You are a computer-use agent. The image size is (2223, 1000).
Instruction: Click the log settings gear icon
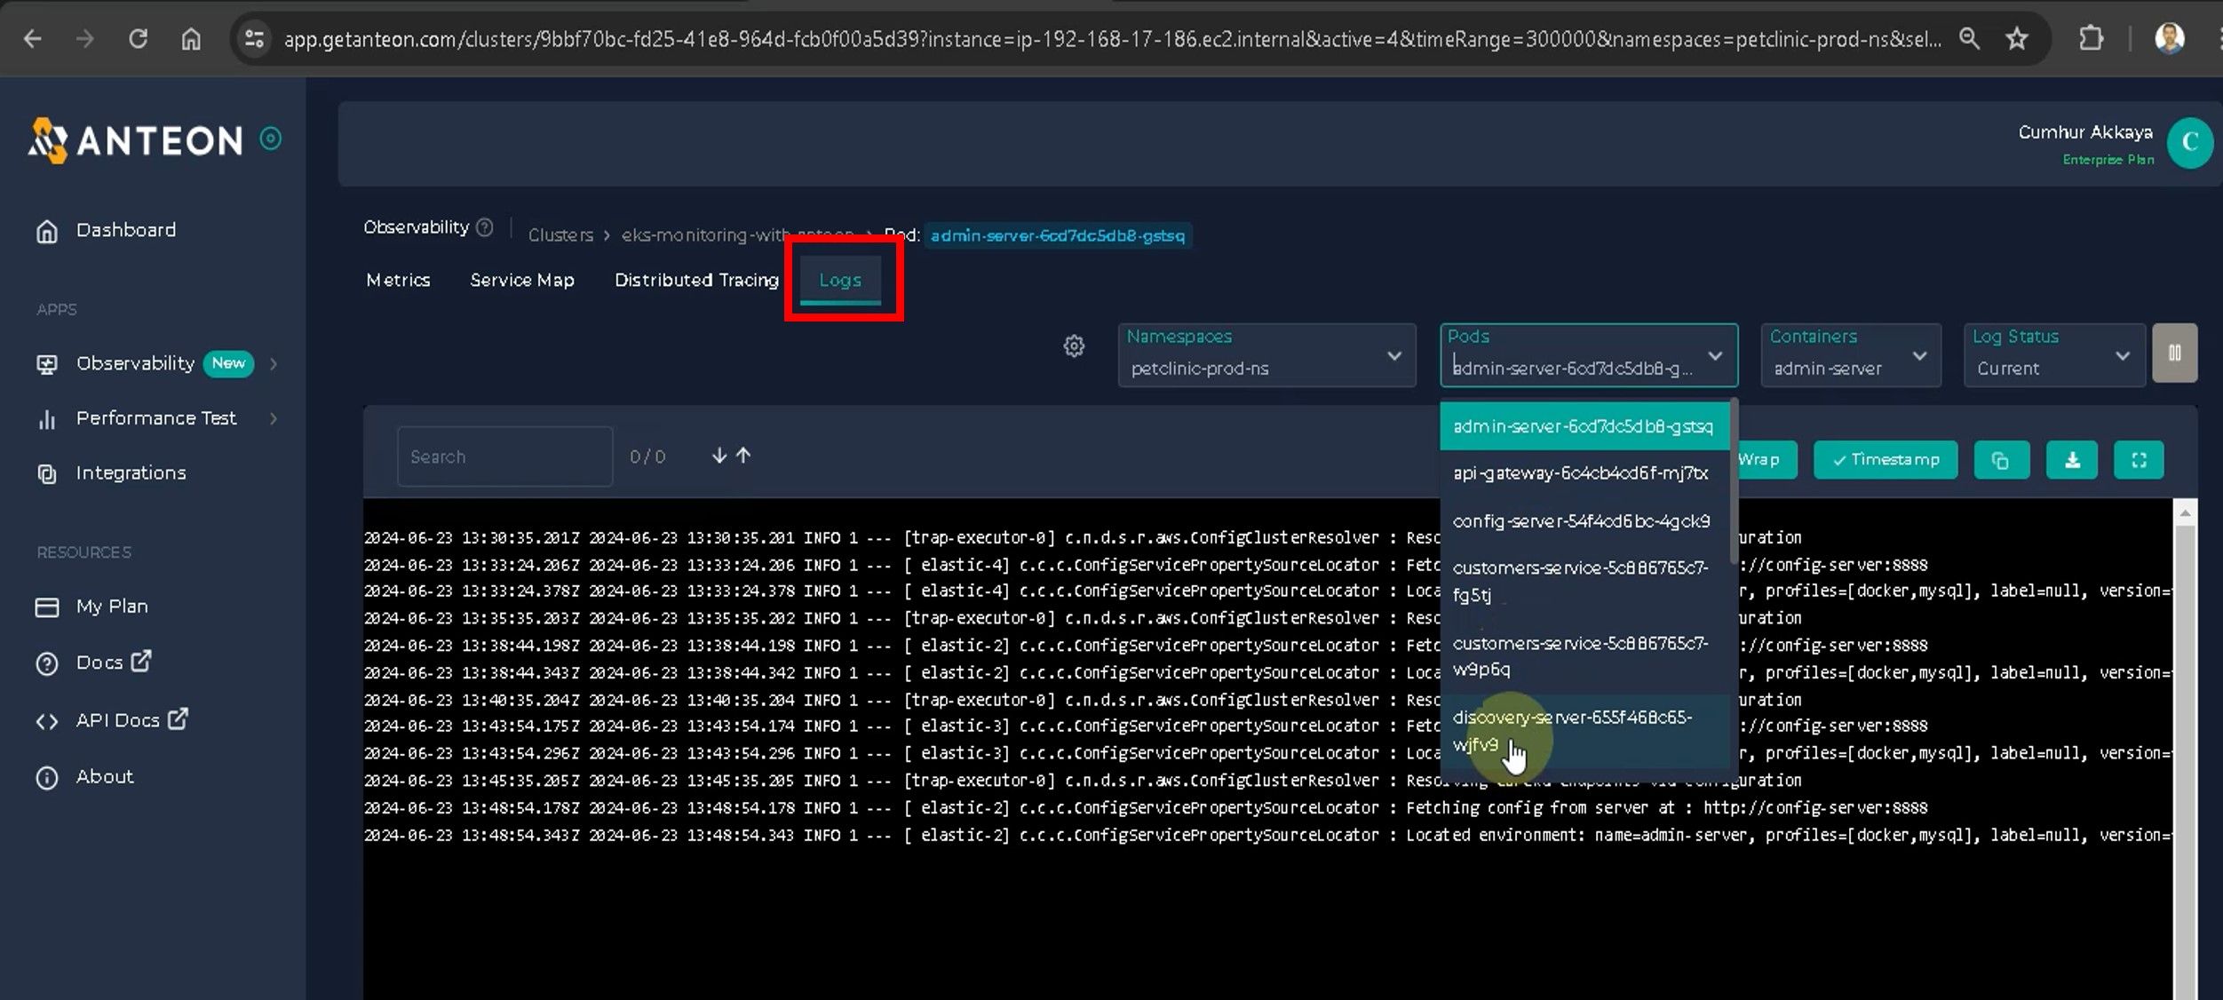click(x=1074, y=346)
